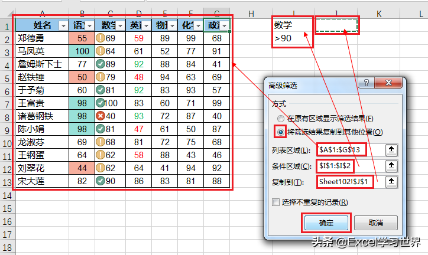Select the column H header
The height and width of the screenshot is (255, 428).
[x=251, y=14]
